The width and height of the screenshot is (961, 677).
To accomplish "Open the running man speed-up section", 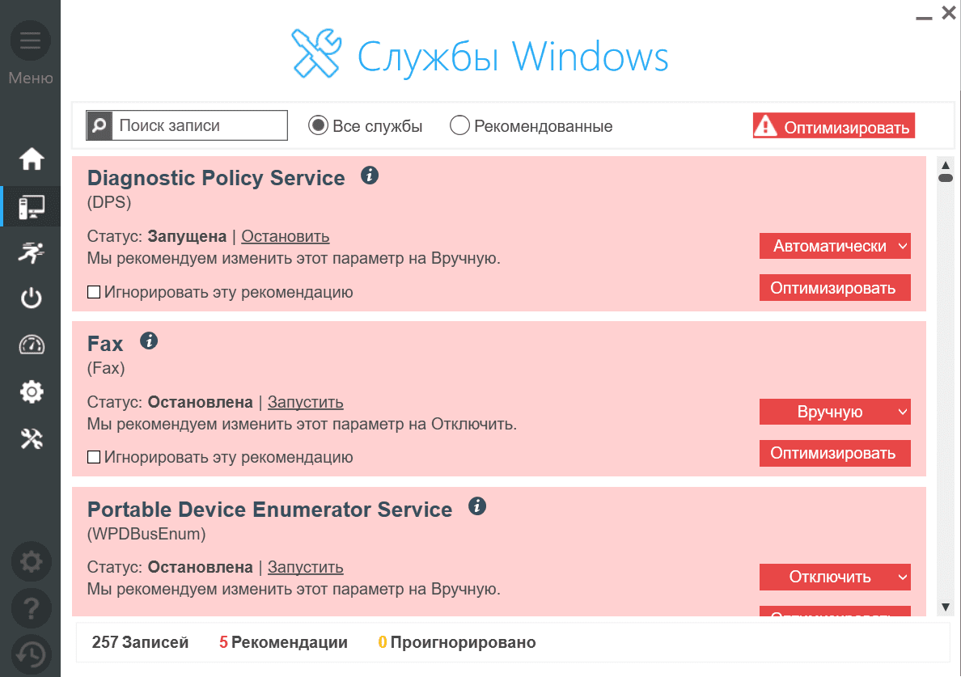I will (x=32, y=252).
